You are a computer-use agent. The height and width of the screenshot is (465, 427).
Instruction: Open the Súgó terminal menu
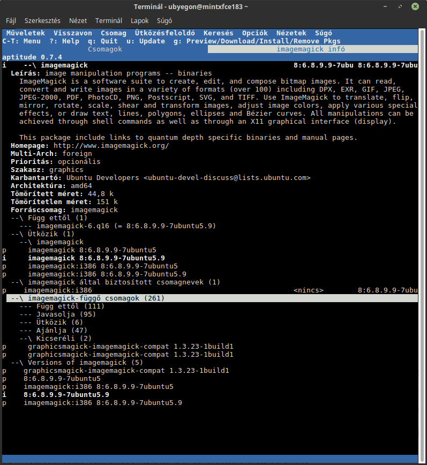click(164, 21)
